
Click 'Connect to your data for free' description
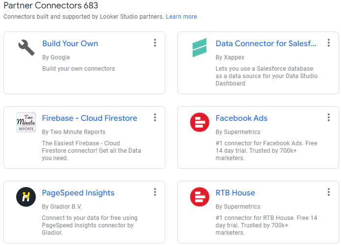point(90,225)
